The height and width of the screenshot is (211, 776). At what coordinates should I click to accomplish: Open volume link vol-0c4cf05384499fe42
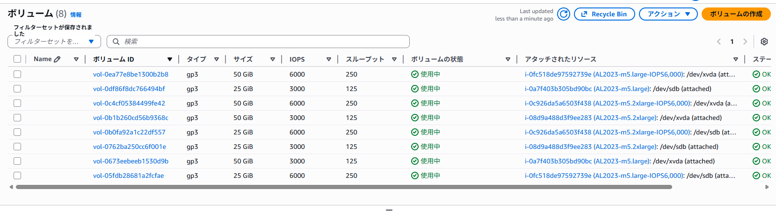129,103
